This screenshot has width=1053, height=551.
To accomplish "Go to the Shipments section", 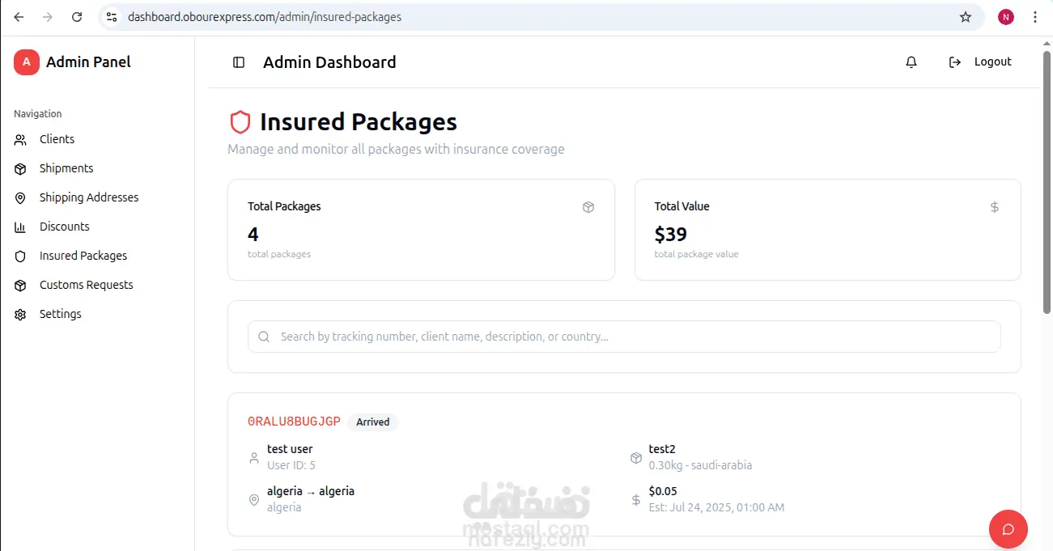I will 66,168.
